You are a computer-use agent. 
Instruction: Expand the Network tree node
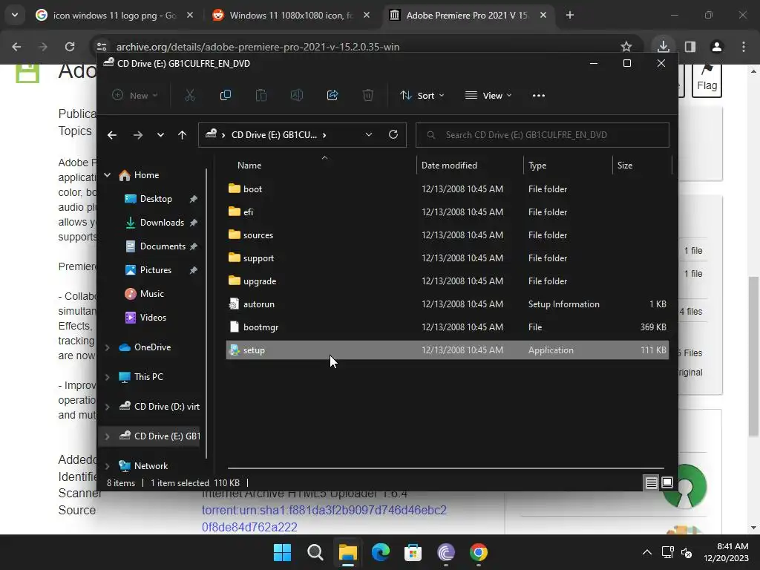107,466
